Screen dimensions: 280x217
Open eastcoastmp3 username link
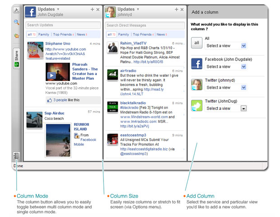(133, 135)
